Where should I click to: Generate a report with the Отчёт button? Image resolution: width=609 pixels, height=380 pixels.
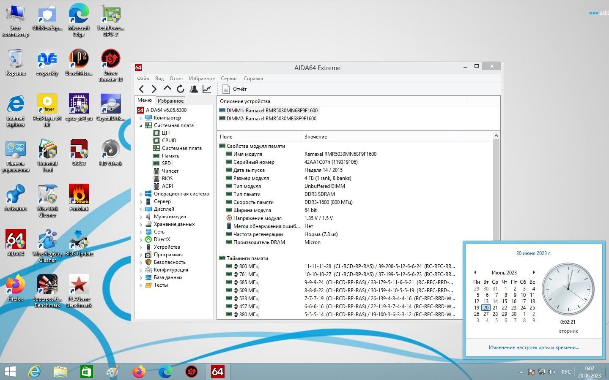235,89
